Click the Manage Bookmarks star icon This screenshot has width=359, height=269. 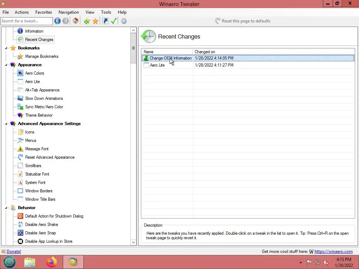coord(20,56)
